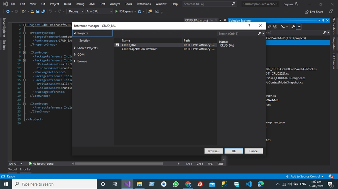The image size is (338, 189).
Task: Toggle Solution Explorer preview selected items button
Action: coord(299,27)
